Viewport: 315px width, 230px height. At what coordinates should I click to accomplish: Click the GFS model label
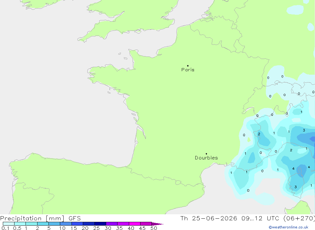click(x=75, y=218)
